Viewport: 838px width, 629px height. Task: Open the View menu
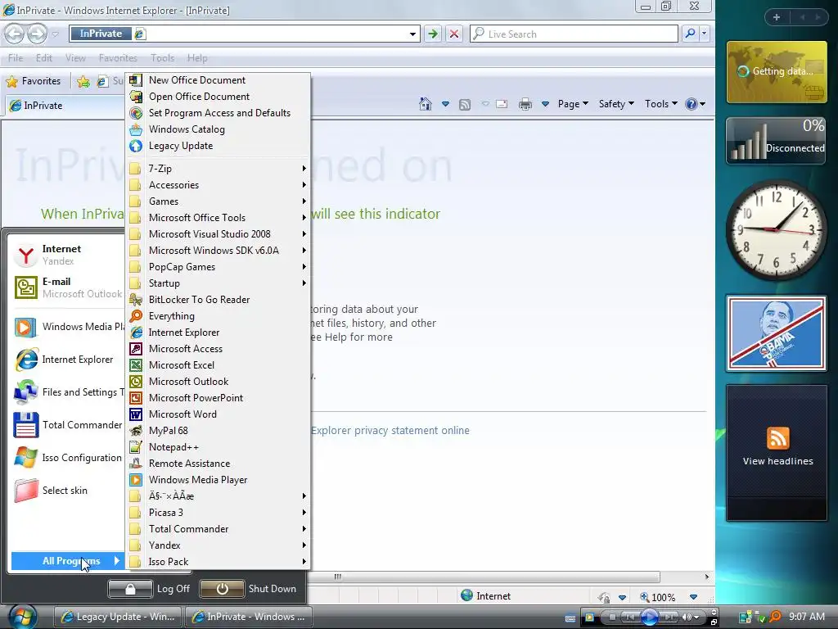(75, 58)
